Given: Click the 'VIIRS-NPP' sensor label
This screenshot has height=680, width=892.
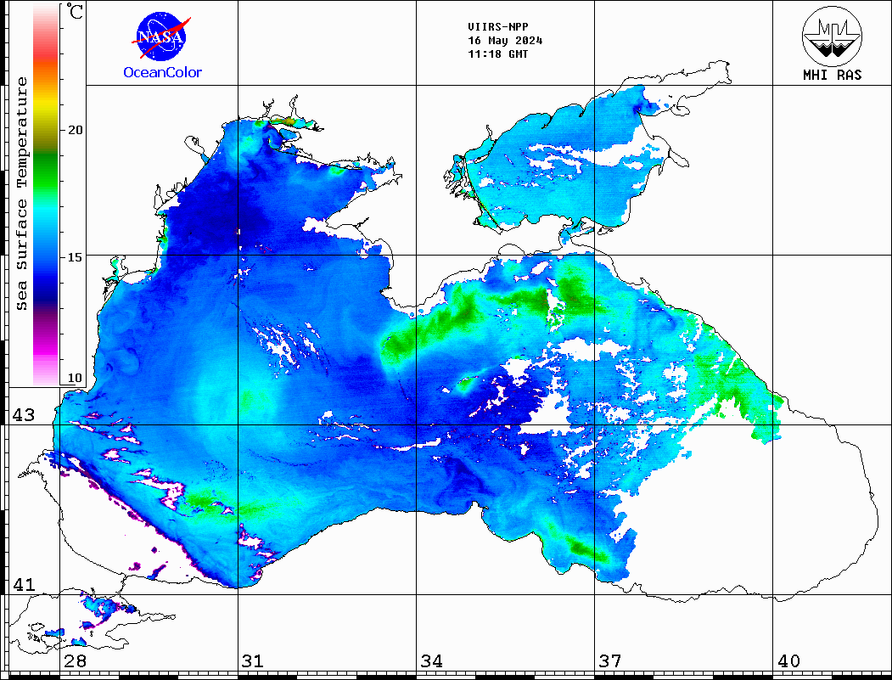Looking at the screenshot, I should pos(497,27).
